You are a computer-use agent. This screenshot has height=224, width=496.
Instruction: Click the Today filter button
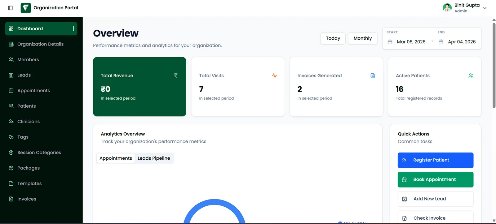333,38
